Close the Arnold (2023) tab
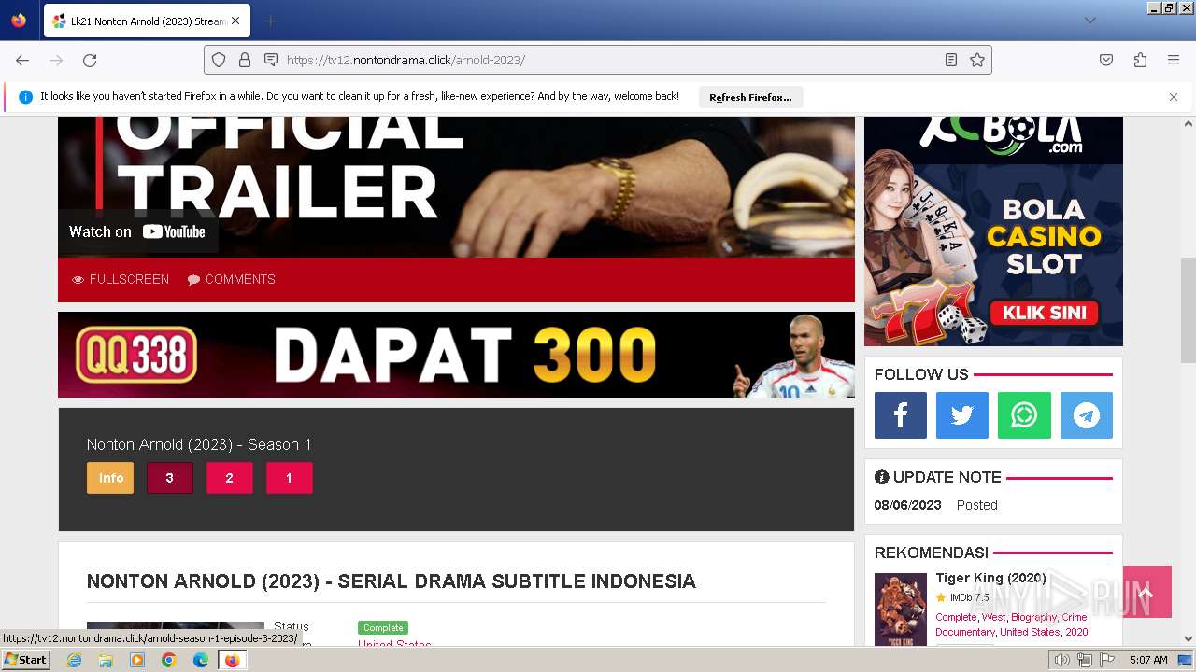The width and height of the screenshot is (1196, 672). click(x=235, y=21)
